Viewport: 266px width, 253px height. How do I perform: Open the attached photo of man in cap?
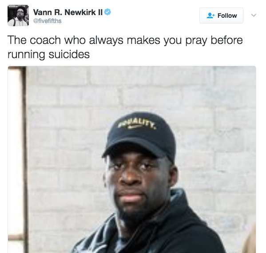pos(132,159)
